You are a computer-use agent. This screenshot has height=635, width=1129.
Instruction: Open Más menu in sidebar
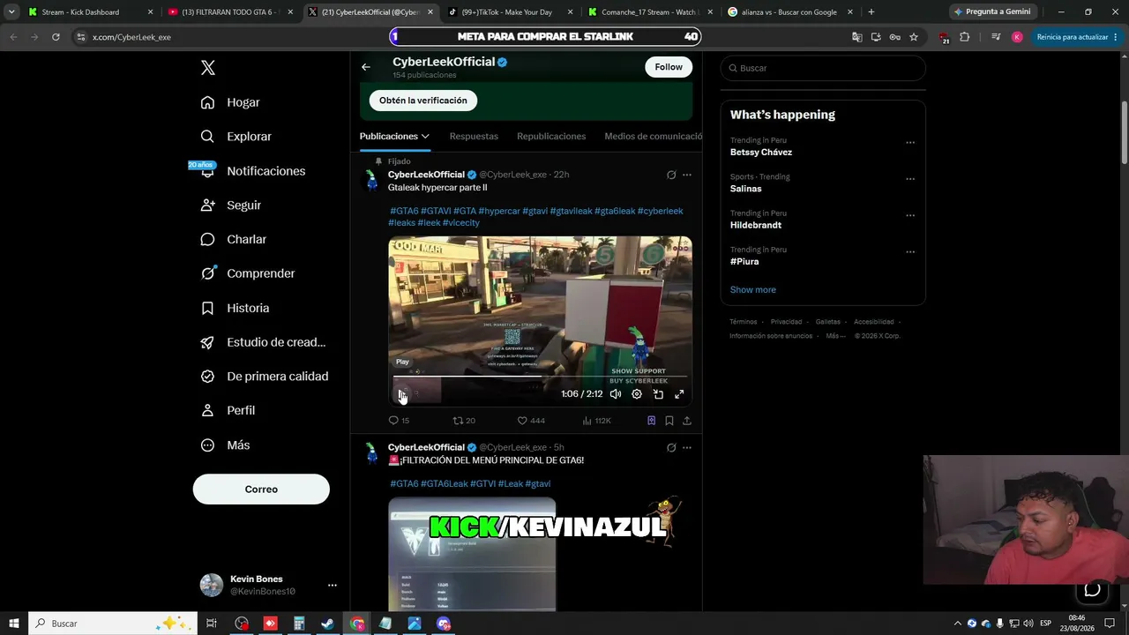(x=226, y=445)
